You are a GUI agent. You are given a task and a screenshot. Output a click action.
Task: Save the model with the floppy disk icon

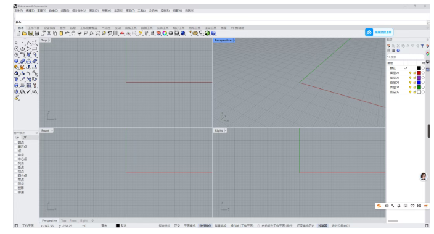(30, 33)
